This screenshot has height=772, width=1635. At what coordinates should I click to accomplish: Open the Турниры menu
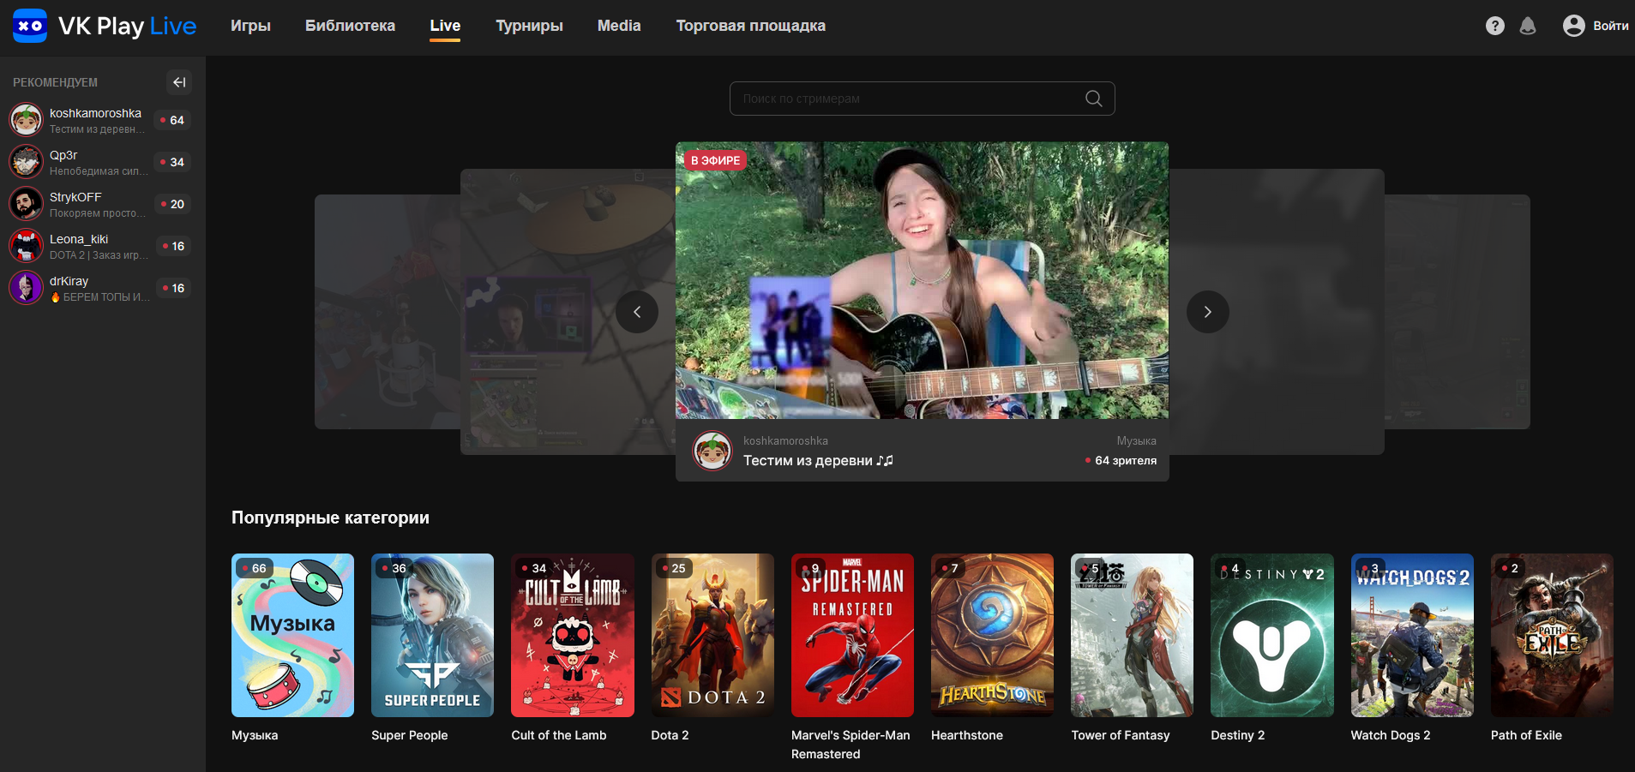(x=529, y=26)
